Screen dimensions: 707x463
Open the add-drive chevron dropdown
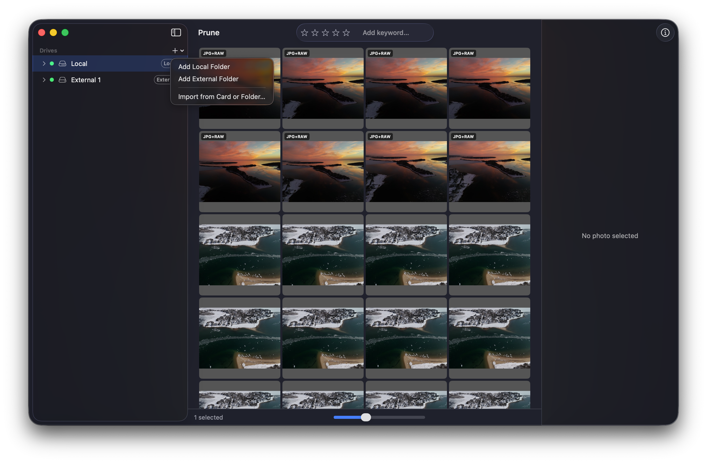[x=182, y=51]
